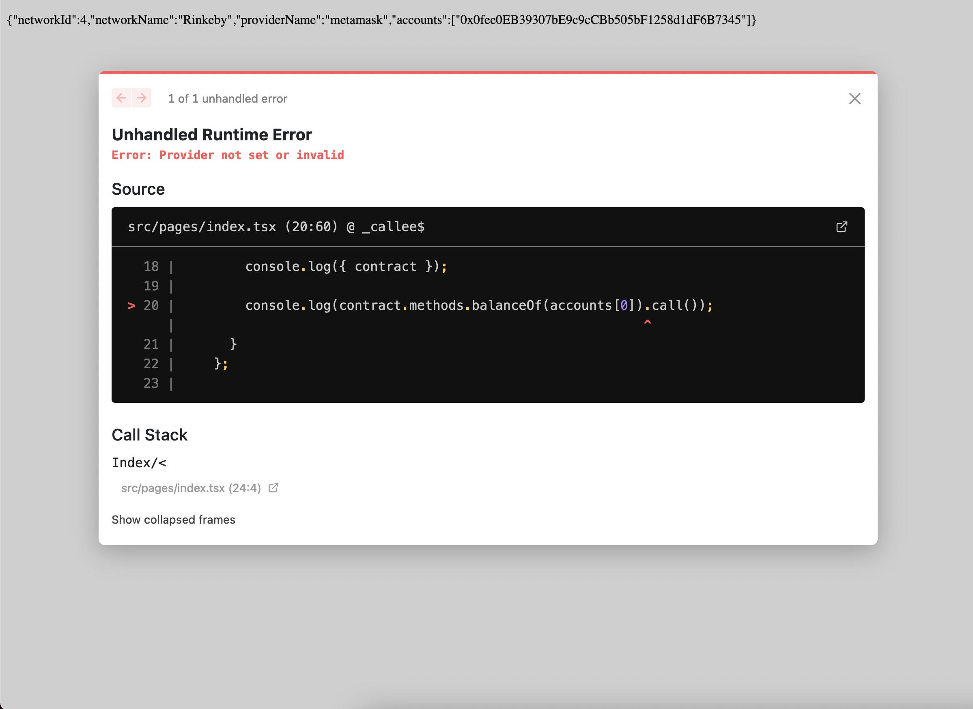Expand Show collapsed frames
Image resolution: width=973 pixels, height=709 pixels.
174,520
